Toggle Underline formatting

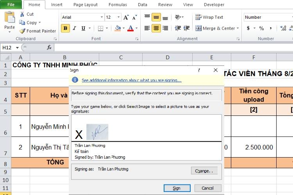83,28
